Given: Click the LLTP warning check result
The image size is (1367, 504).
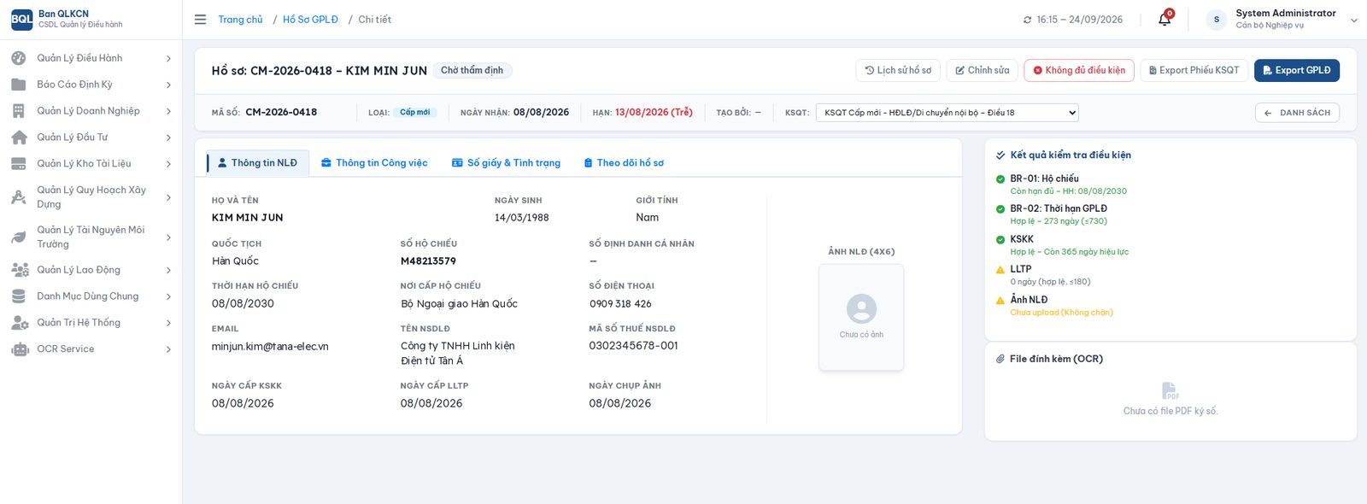Looking at the screenshot, I should (1043, 275).
